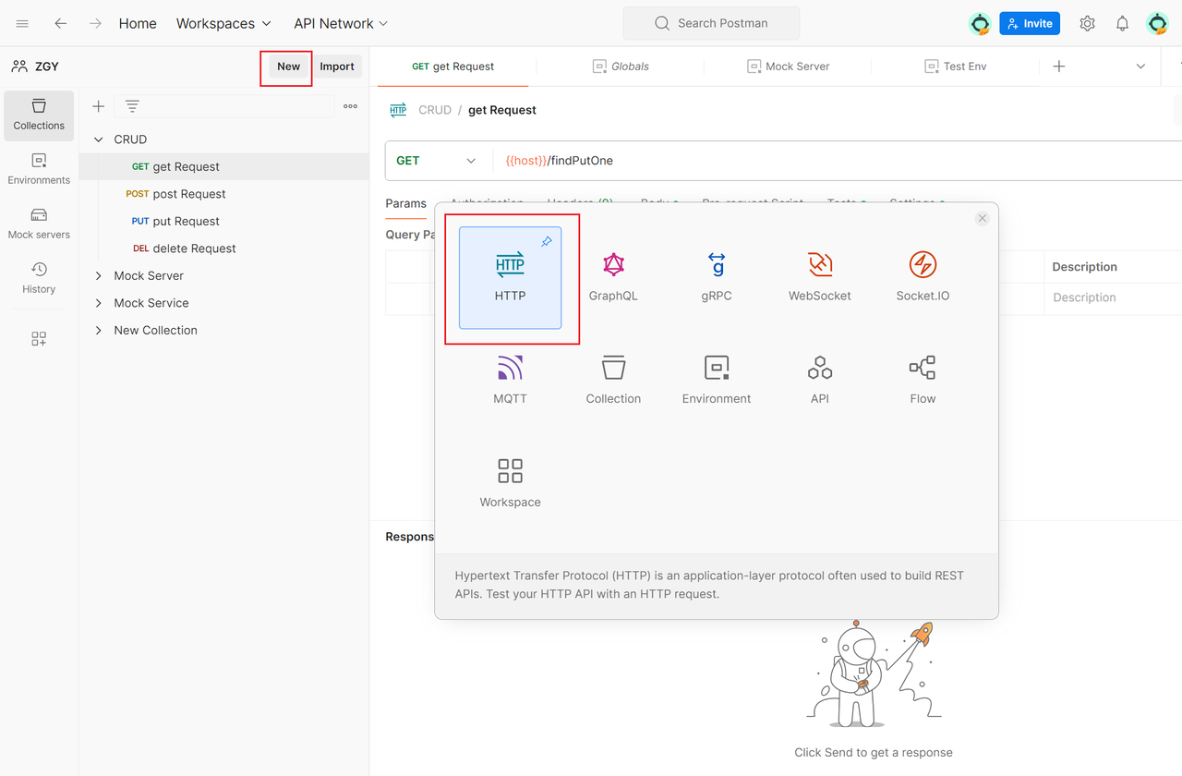Choose the WebSocket tile
The image size is (1182, 776).
click(820, 278)
